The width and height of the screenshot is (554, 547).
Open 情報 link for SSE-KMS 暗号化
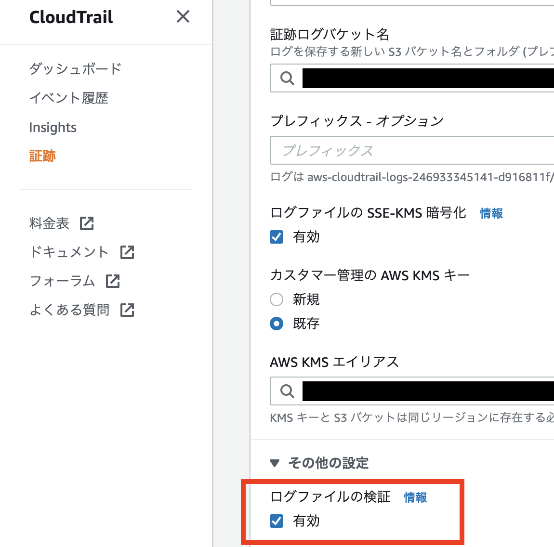pos(491,213)
